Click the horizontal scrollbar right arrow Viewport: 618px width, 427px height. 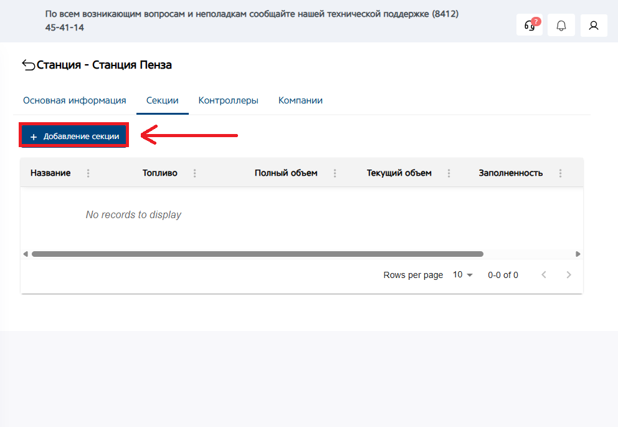578,254
